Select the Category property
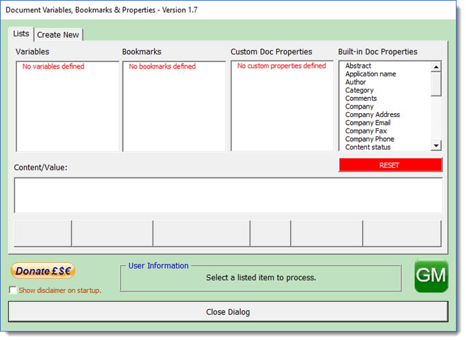 pos(359,90)
